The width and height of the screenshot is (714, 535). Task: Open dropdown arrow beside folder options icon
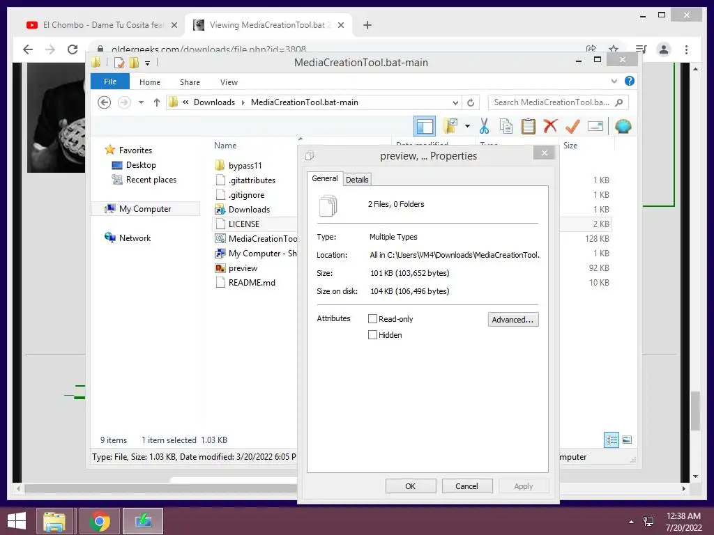(467, 126)
